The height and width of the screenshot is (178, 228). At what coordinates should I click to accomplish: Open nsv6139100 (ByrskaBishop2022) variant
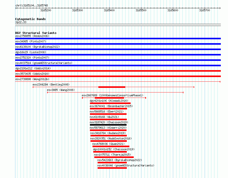38,47
